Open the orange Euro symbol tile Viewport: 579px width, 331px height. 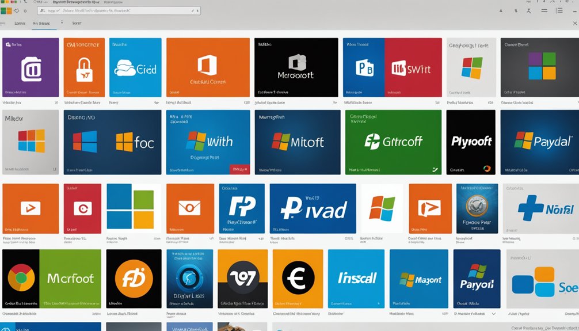point(298,279)
